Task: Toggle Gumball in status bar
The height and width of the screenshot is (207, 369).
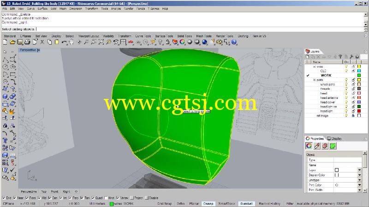Action: [246, 204]
